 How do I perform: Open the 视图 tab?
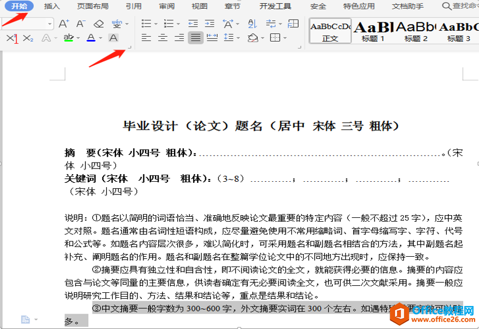[200, 6]
